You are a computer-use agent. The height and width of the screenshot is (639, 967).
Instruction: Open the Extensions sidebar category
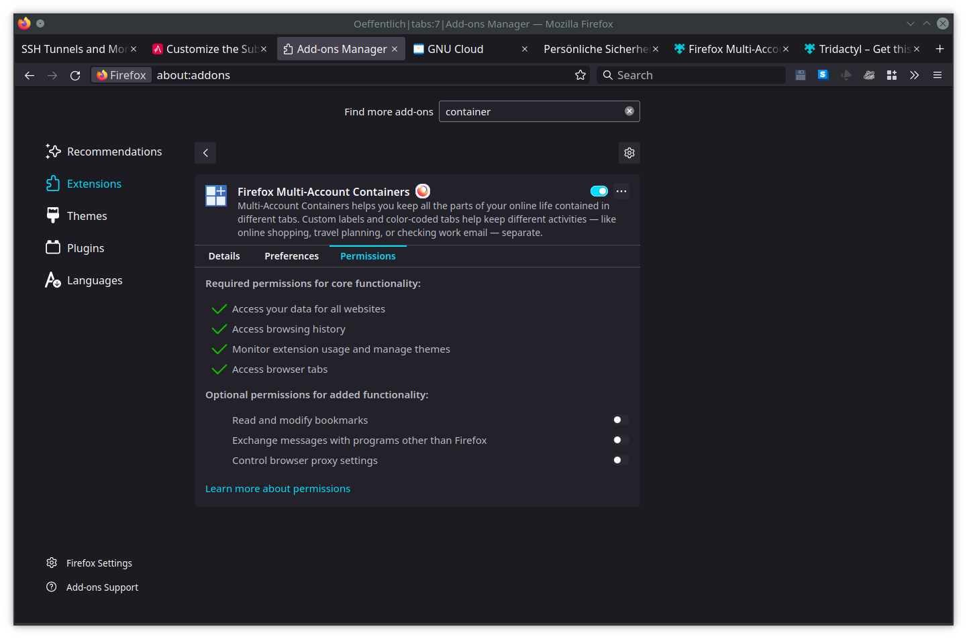pyautogui.click(x=93, y=183)
